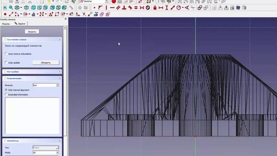Image resolution: width=277 pixels, height=156 pixels.
Task: Open the elements Mode dropdown
Action: (x=57, y=153)
